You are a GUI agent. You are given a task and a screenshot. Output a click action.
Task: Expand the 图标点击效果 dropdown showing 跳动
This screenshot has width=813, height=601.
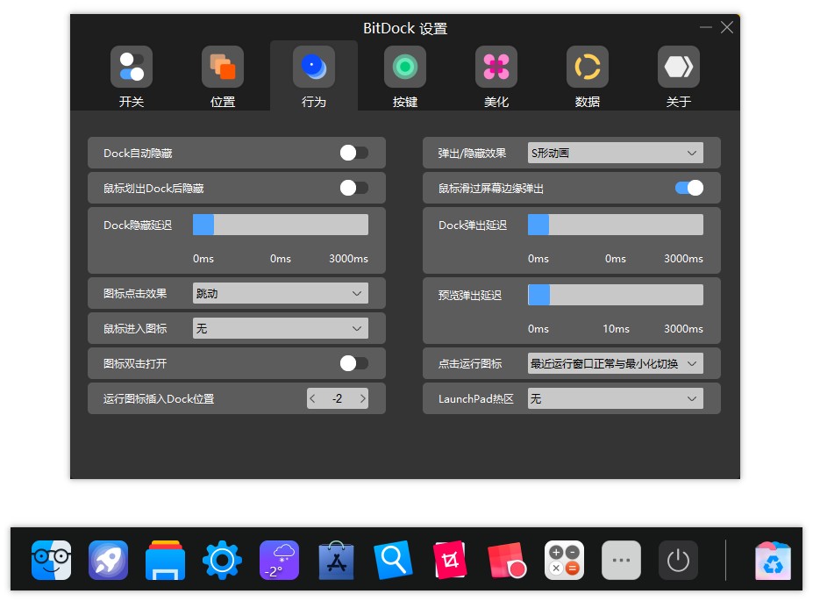280,292
